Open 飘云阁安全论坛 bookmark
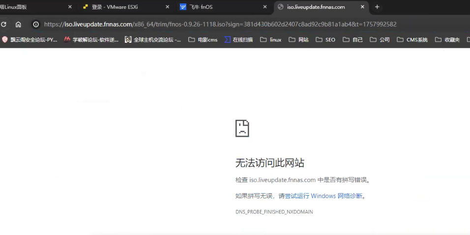470x235 pixels. click(x=29, y=39)
